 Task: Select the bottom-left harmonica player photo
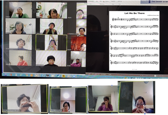click(24, 98)
